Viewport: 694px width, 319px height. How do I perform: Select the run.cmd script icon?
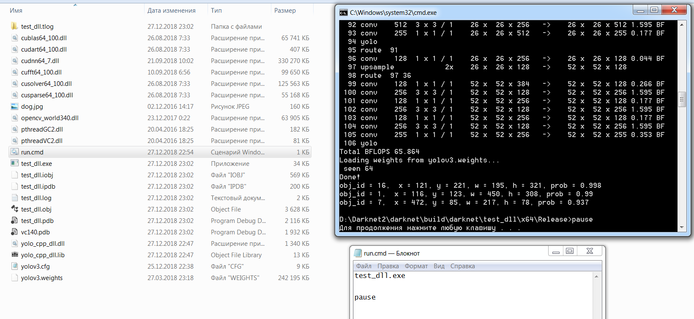coord(14,152)
